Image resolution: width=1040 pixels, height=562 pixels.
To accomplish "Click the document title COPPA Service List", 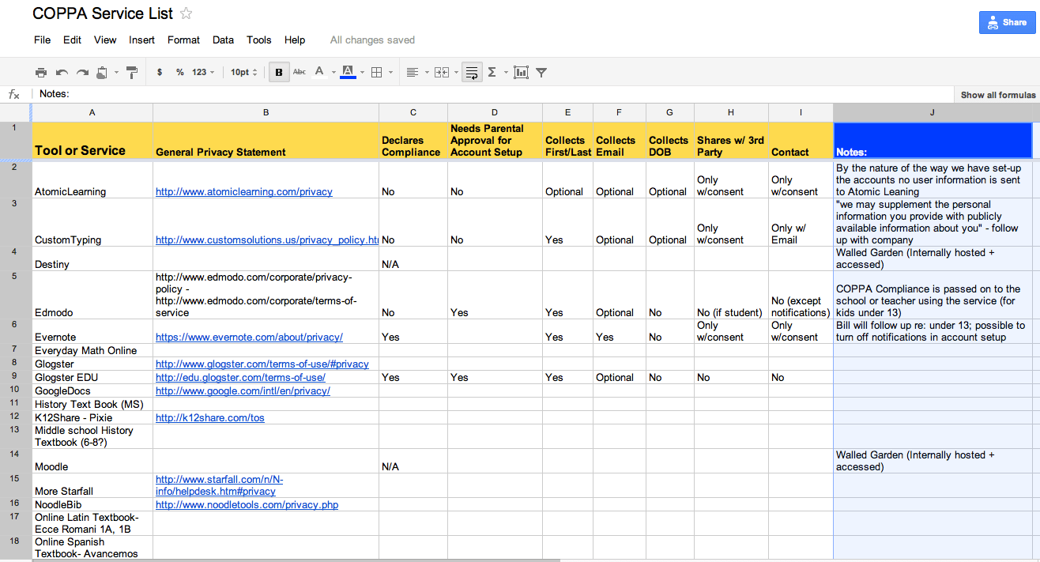I will pos(103,13).
